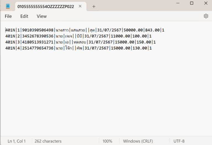Click value 150.00 in third row

click(144, 42)
